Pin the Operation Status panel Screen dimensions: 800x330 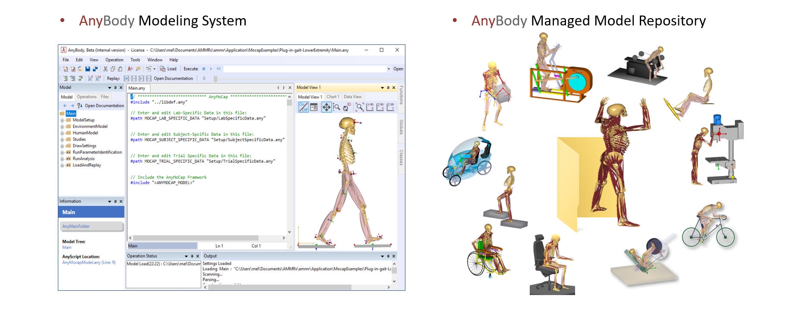tap(192, 256)
